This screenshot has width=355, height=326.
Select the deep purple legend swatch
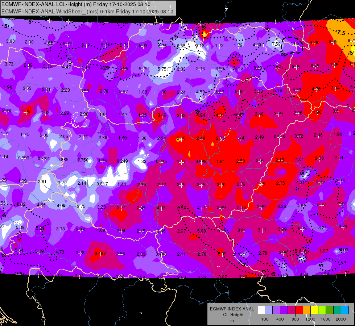[284, 310]
